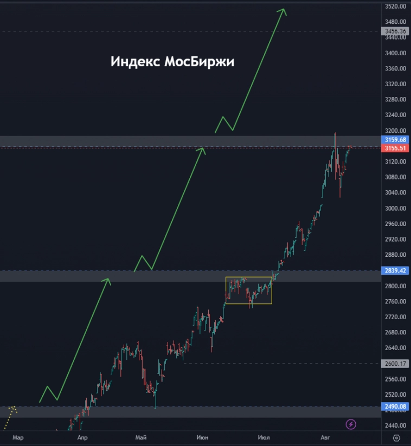Click the 2440.00 price scale value
This screenshot has width=411, height=446.
click(395, 425)
